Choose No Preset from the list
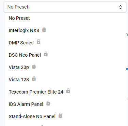This screenshot has height=126, width=128. click(x=65, y=18)
